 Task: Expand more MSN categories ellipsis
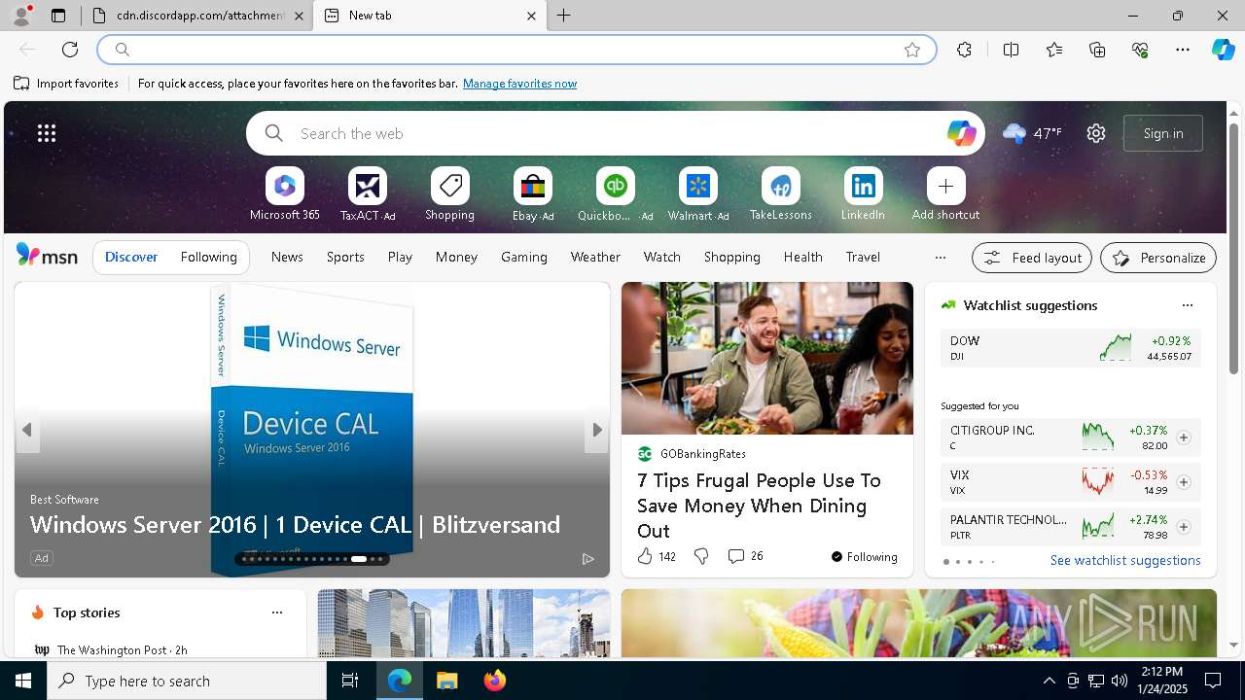click(x=940, y=258)
